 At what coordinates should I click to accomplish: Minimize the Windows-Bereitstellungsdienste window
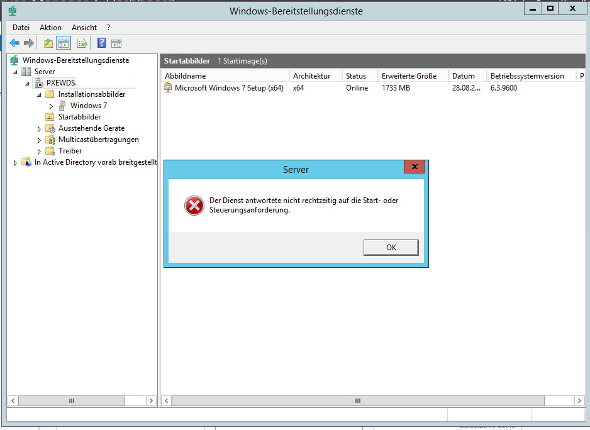tap(533, 9)
